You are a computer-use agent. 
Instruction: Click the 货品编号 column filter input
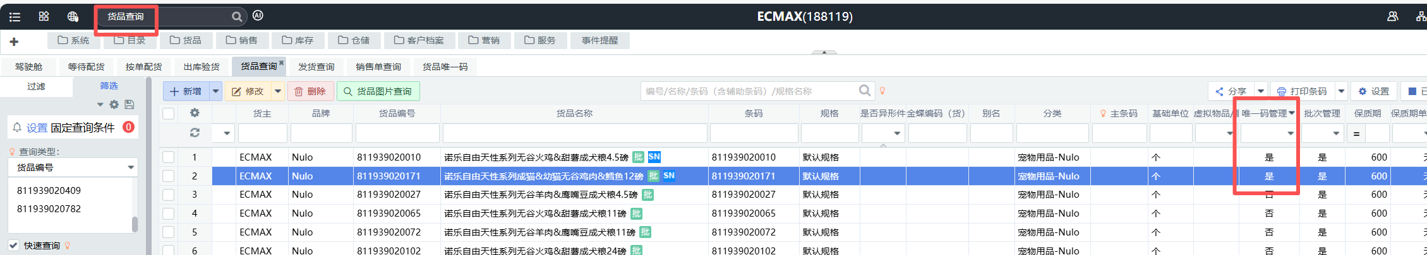[x=397, y=133]
